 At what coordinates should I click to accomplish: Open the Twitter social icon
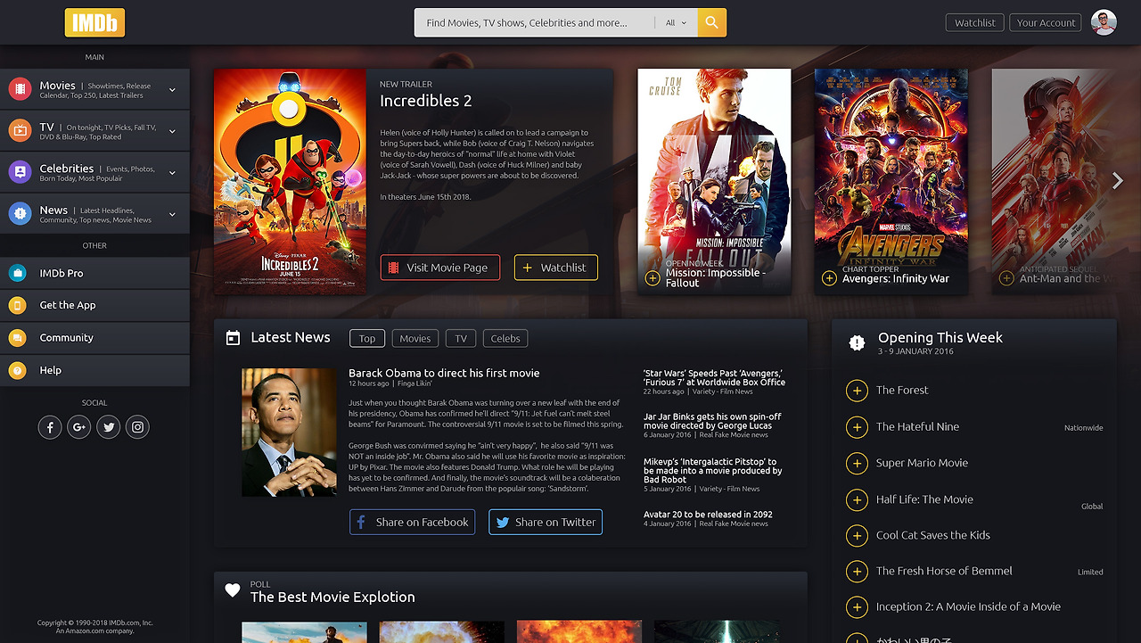pos(108,427)
